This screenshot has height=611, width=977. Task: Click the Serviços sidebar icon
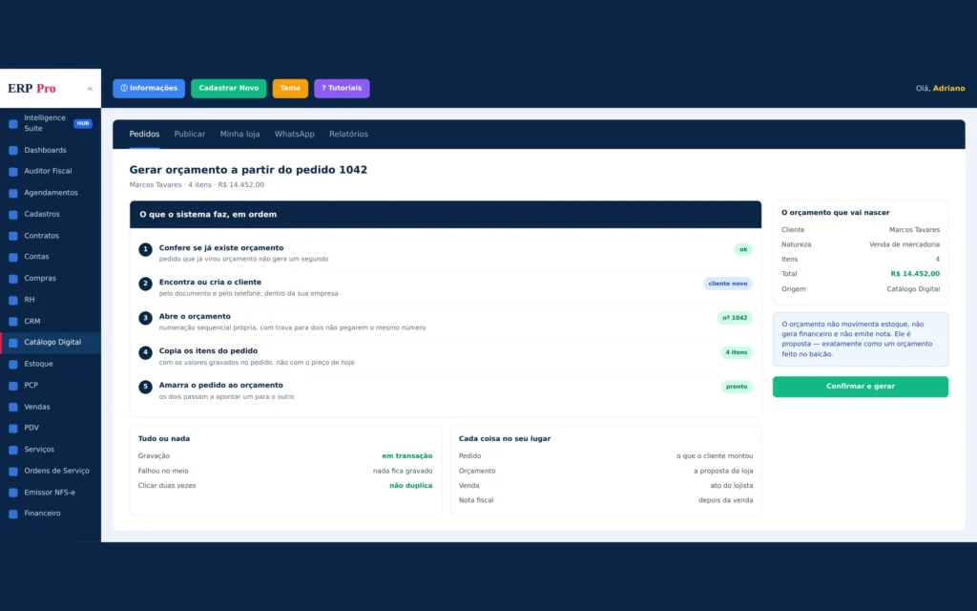point(13,450)
